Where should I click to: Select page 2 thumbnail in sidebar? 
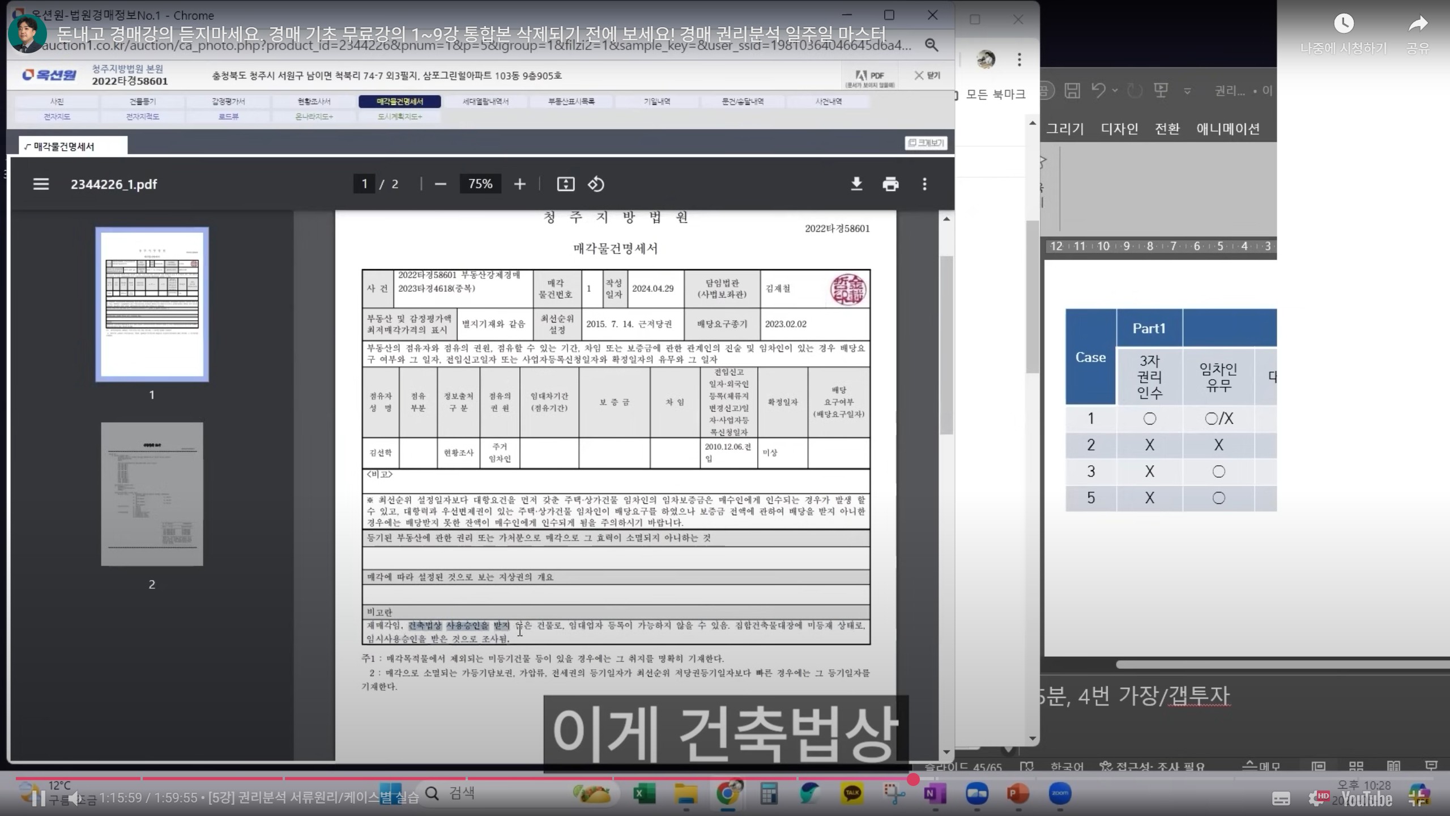pyautogui.click(x=152, y=494)
